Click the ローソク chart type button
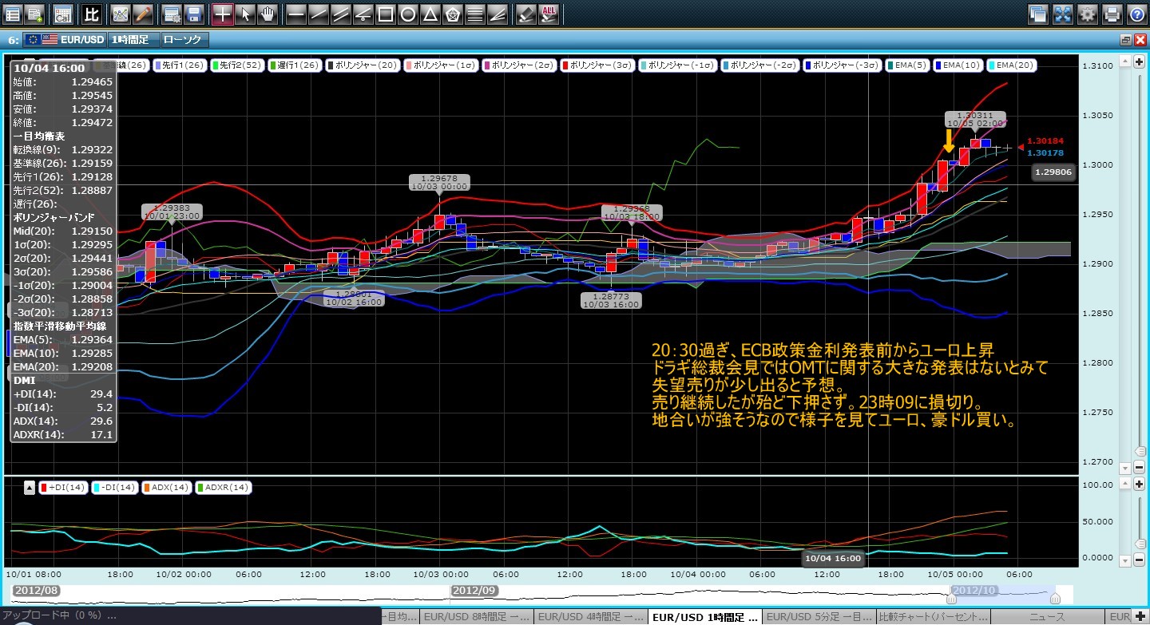This screenshot has height=625, width=1150. tap(184, 39)
